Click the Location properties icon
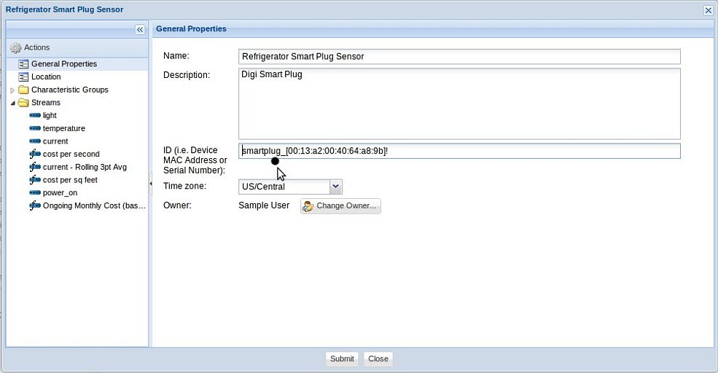This screenshot has height=373, width=718. (x=23, y=76)
